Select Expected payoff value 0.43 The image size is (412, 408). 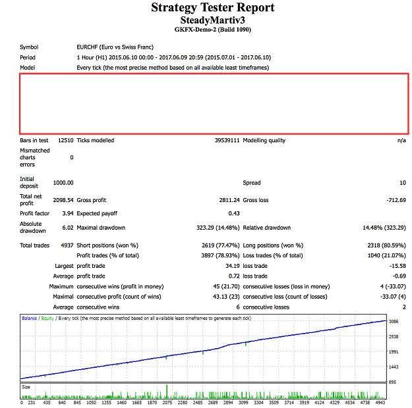click(234, 214)
